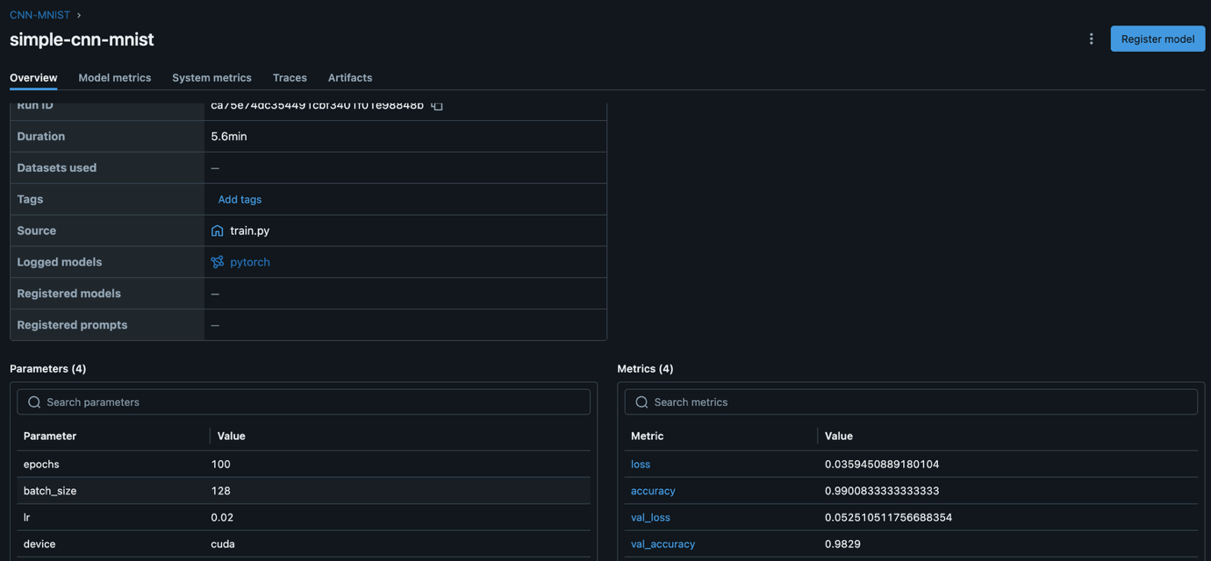Open the System metrics tab
The image size is (1211, 561).
pyautogui.click(x=211, y=77)
